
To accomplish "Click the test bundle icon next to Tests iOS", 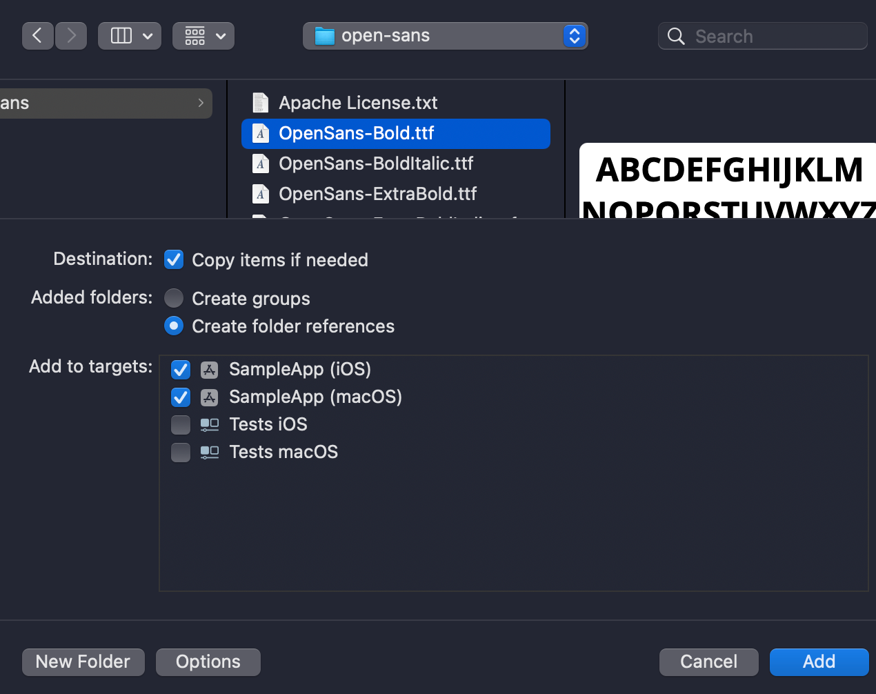I will click(x=209, y=425).
